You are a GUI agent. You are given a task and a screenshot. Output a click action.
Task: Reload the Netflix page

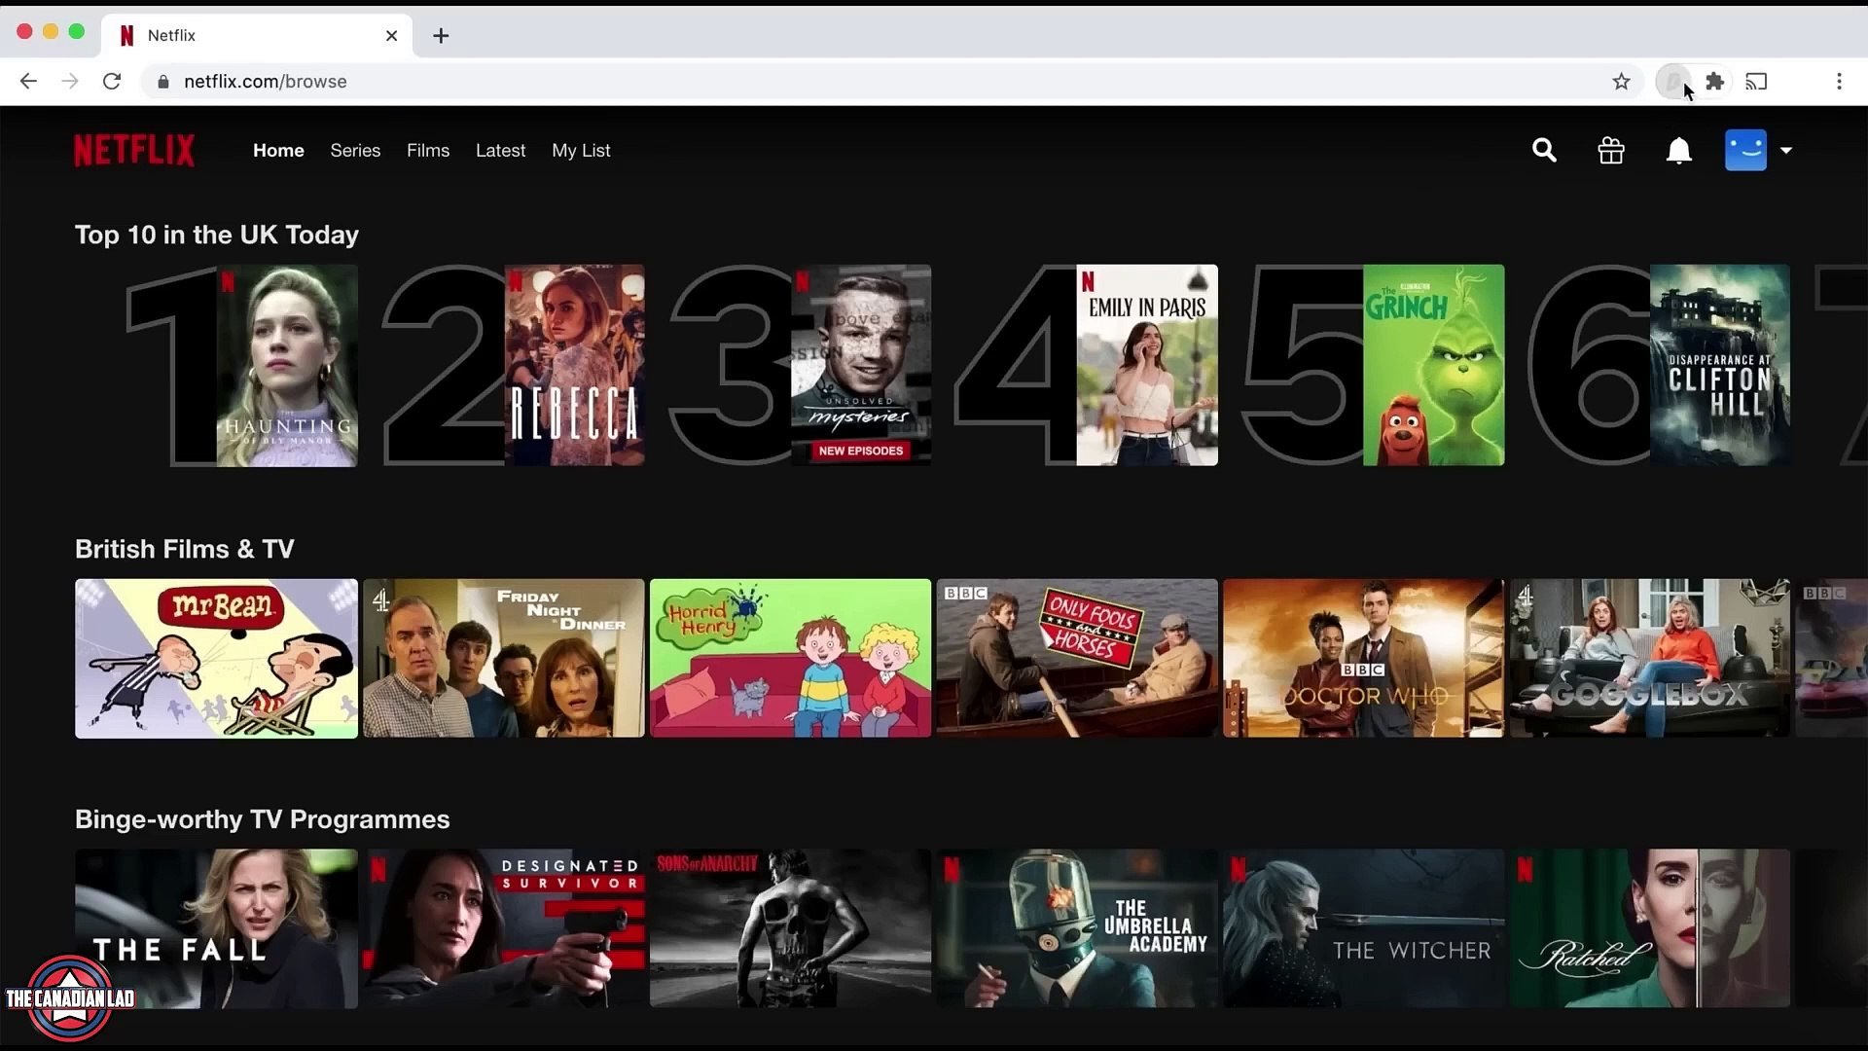click(x=112, y=82)
